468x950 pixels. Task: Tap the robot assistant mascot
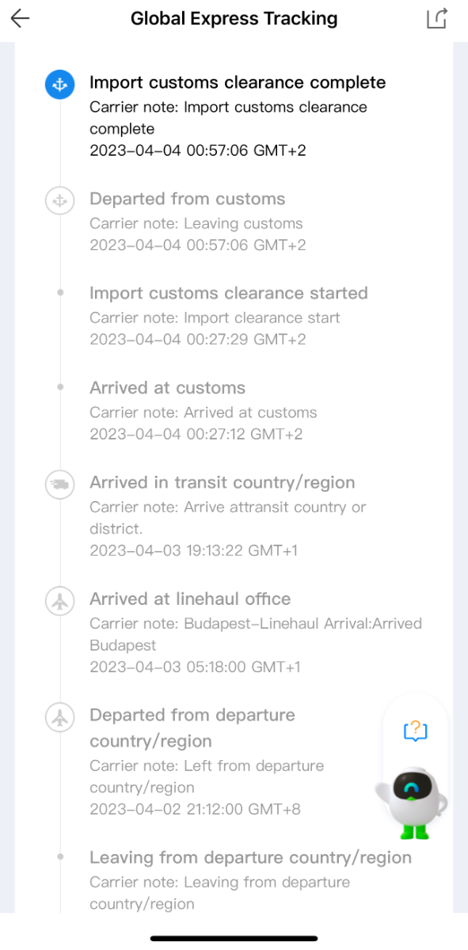click(x=413, y=800)
